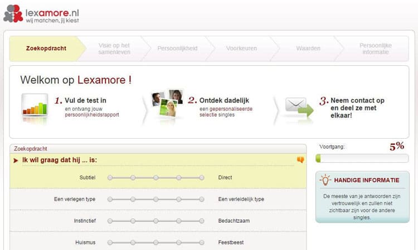
Task: Click the 'Huismus' label
Action: 85,243
